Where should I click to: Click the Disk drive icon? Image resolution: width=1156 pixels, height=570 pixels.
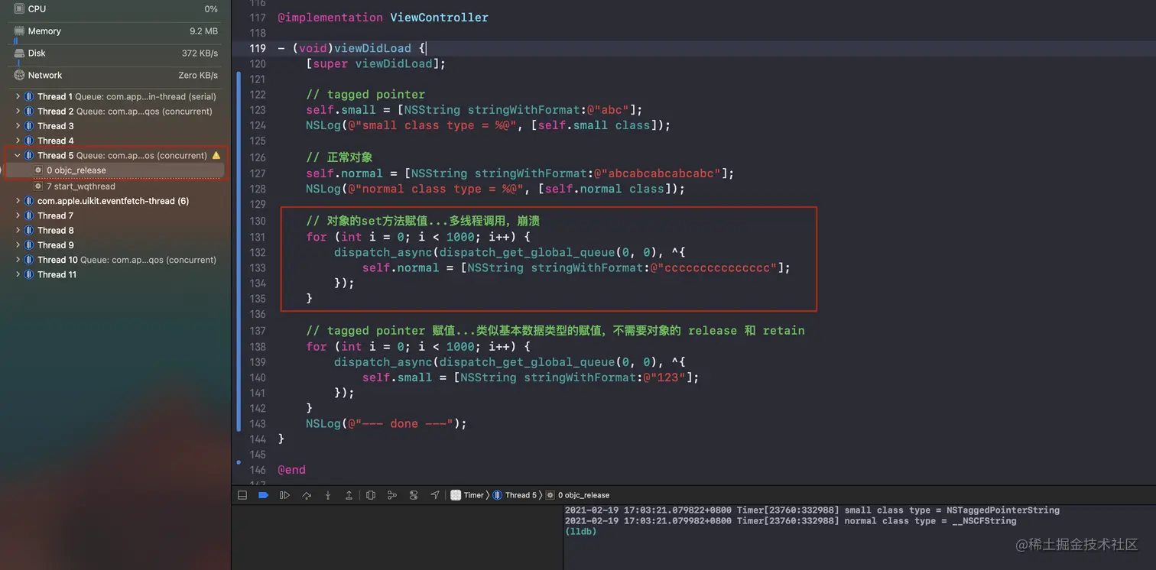tap(20, 53)
